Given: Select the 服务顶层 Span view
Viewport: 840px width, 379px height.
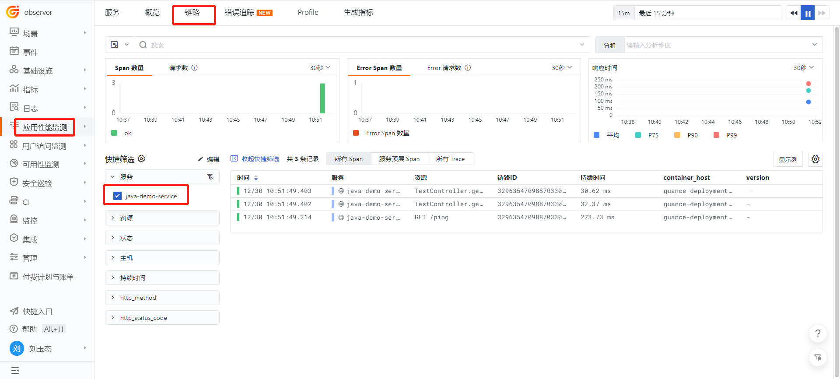Looking at the screenshot, I should tap(399, 159).
